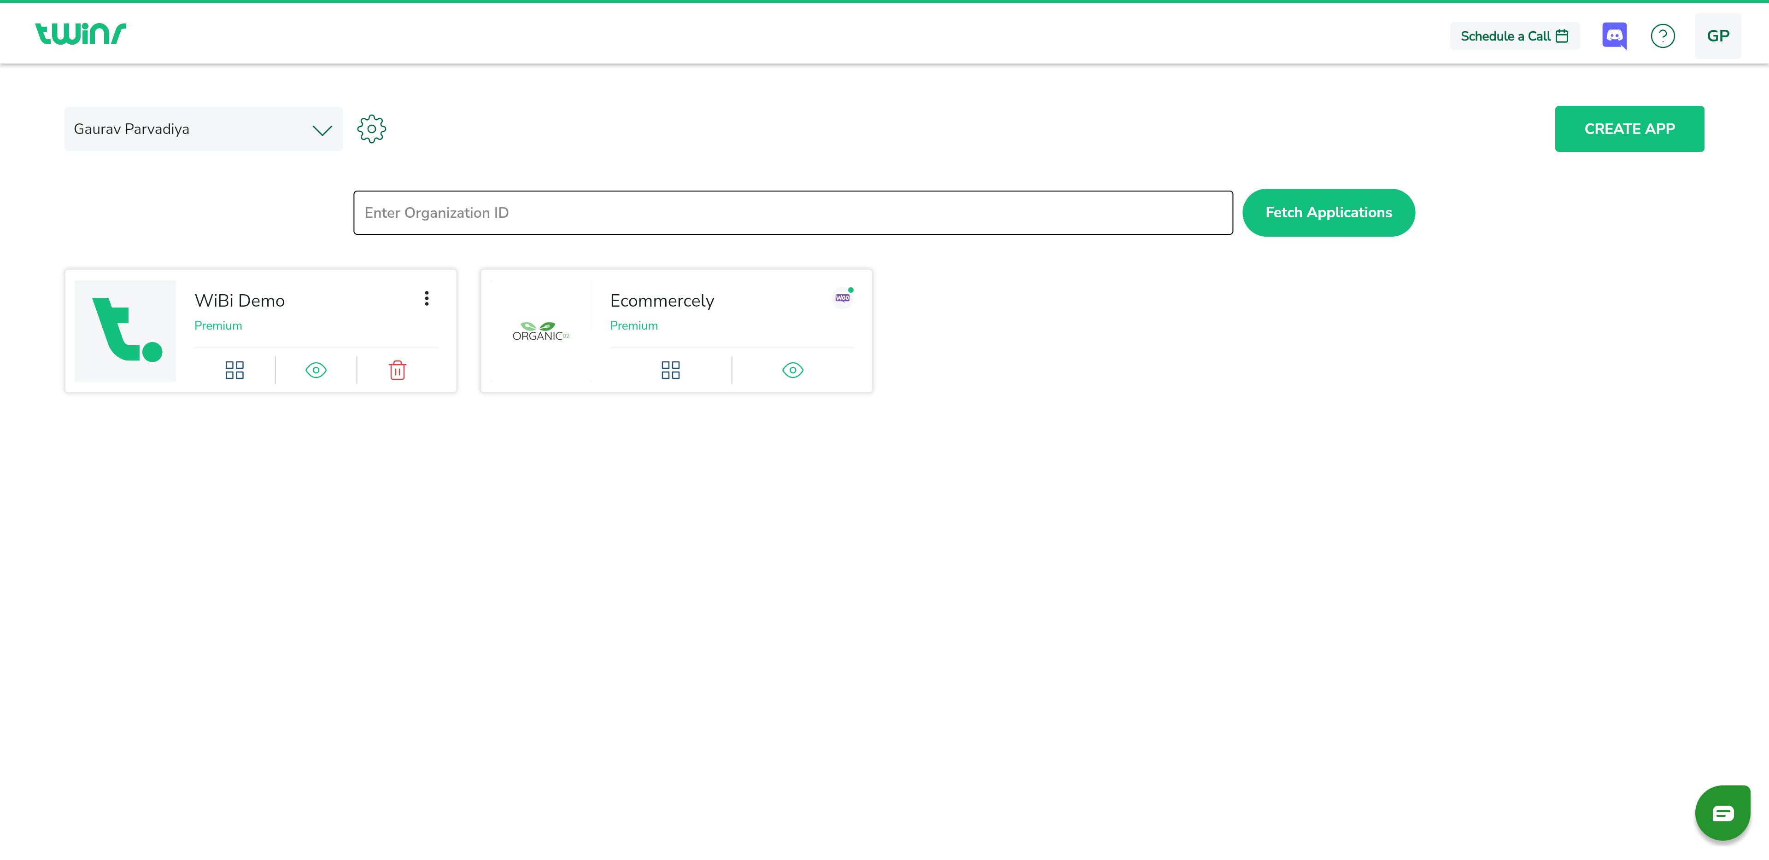Open the GP user profile menu
The image size is (1769, 860).
click(x=1717, y=36)
